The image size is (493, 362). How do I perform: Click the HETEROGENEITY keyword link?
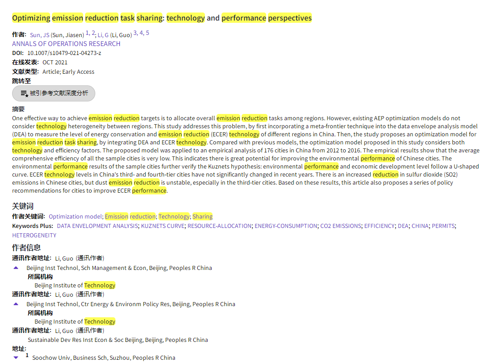click(34, 236)
